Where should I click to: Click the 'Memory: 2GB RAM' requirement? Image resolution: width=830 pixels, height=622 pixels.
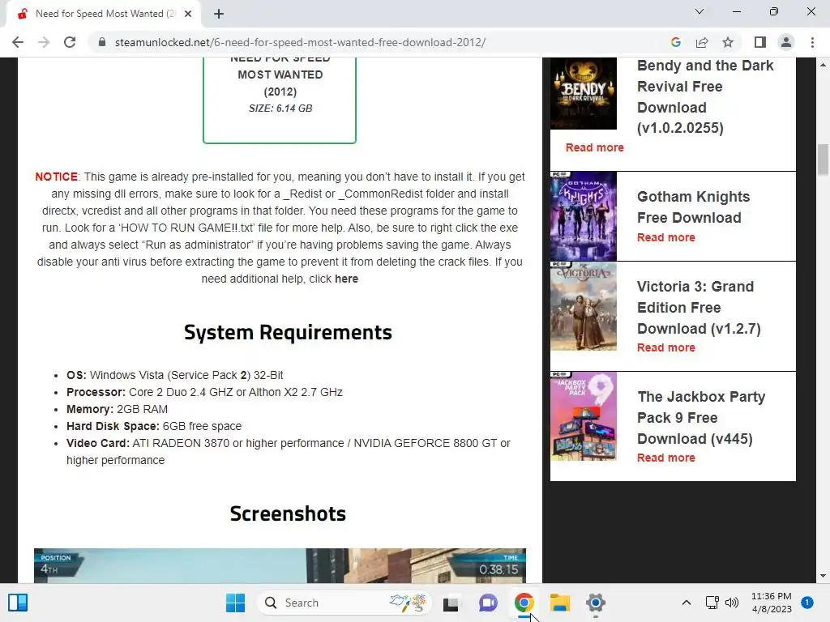coord(117,409)
